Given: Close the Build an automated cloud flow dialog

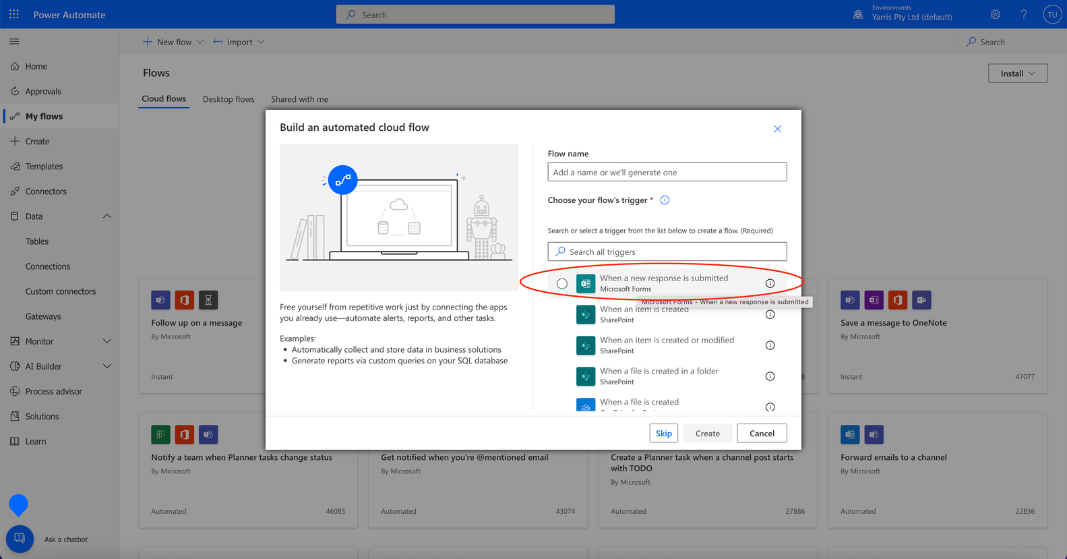Looking at the screenshot, I should click(x=777, y=129).
